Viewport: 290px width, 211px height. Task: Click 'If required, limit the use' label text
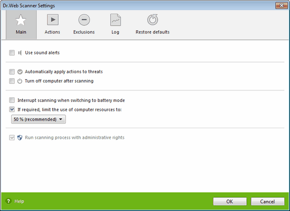pyautogui.click(x=69, y=110)
